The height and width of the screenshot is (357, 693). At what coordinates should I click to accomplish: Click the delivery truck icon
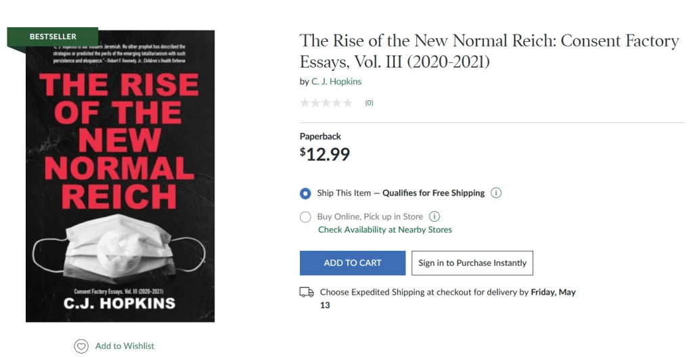[307, 292]
